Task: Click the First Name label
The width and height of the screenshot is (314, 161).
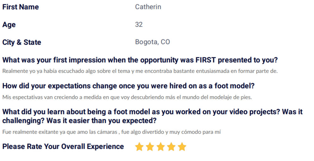Action: pyautogui.click(x=21, y=7)
